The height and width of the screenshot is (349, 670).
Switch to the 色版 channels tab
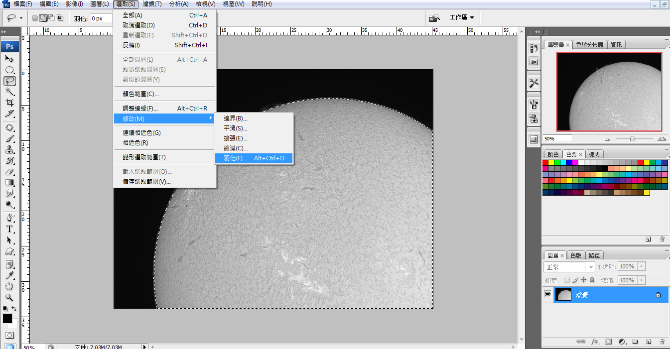pyautogui.click(x=576, y=255)
